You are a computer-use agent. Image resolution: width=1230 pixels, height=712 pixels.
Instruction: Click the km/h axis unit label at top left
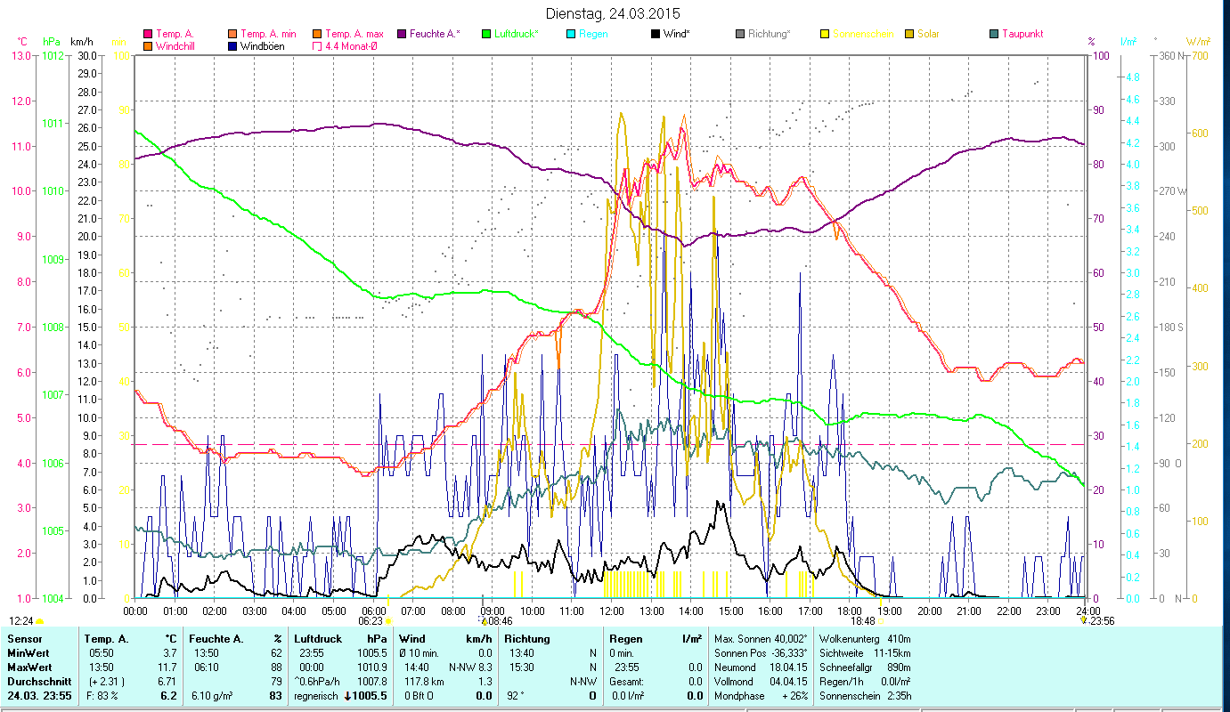(81, 42)
